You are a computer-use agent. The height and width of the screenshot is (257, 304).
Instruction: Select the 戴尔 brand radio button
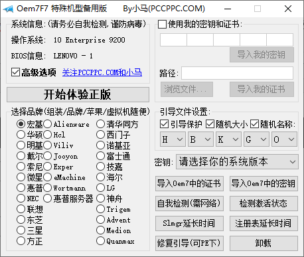click(21, 156)
